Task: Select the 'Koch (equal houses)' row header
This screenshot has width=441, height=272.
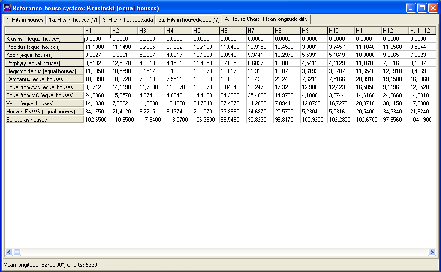Action: click(45, 55)
